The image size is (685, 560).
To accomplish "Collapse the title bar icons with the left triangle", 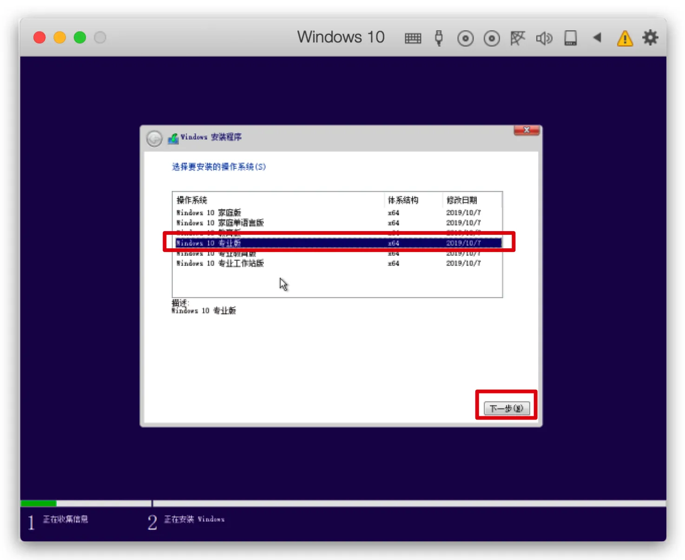I will [x=597, y=37].
